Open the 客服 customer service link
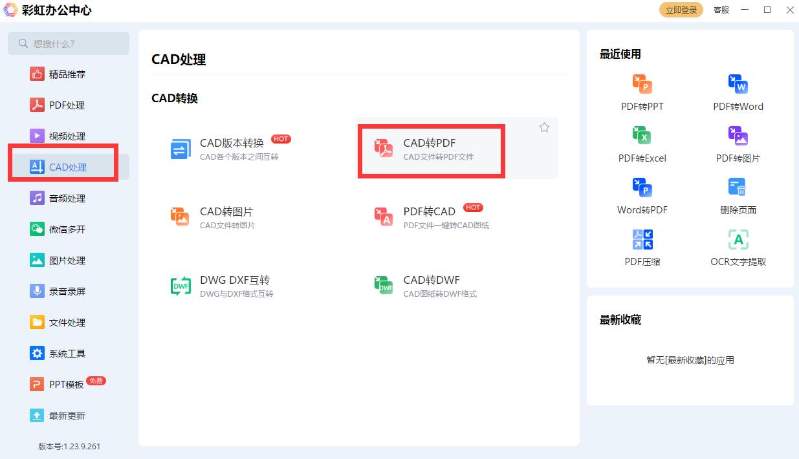 721,10
